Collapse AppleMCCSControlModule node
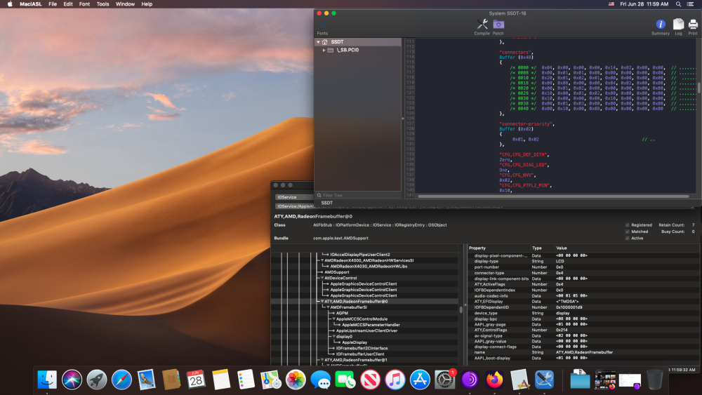Viewport: 702px width, 395px height. [333, 319]
